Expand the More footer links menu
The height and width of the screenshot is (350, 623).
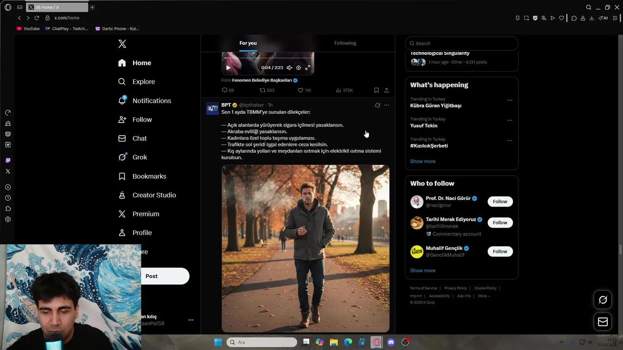click(x=484, y=296)
